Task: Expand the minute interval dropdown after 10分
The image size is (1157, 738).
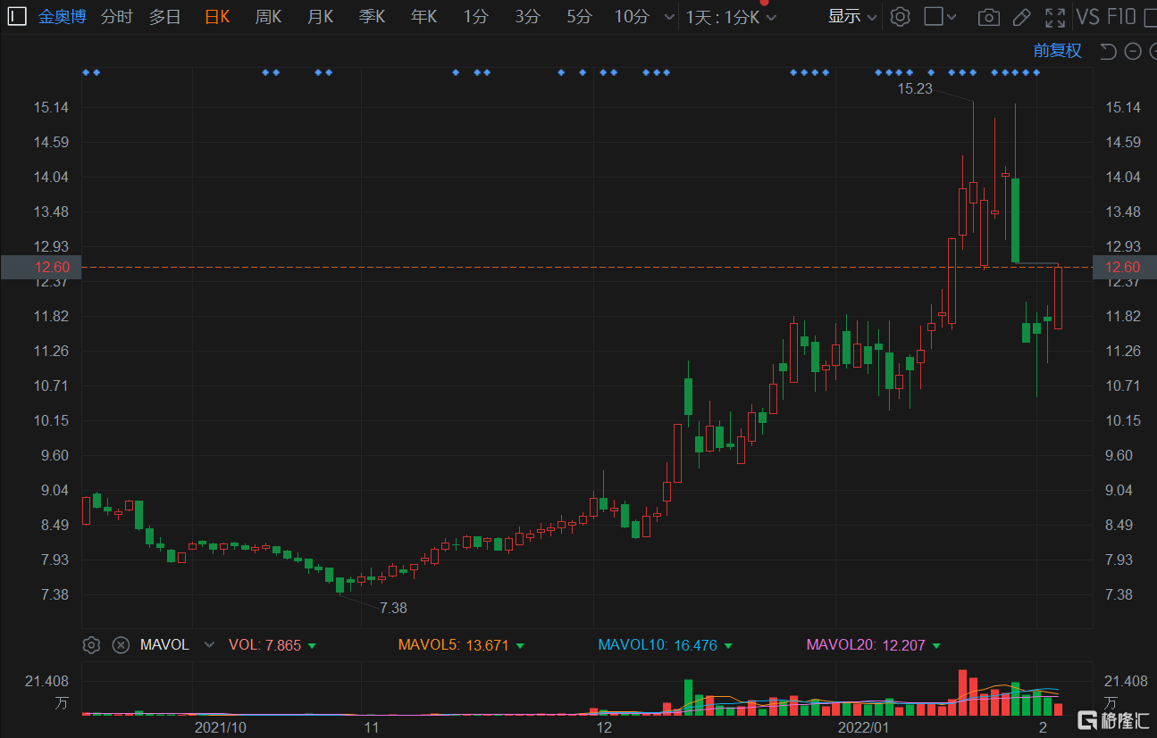Action: coord(670,17)
